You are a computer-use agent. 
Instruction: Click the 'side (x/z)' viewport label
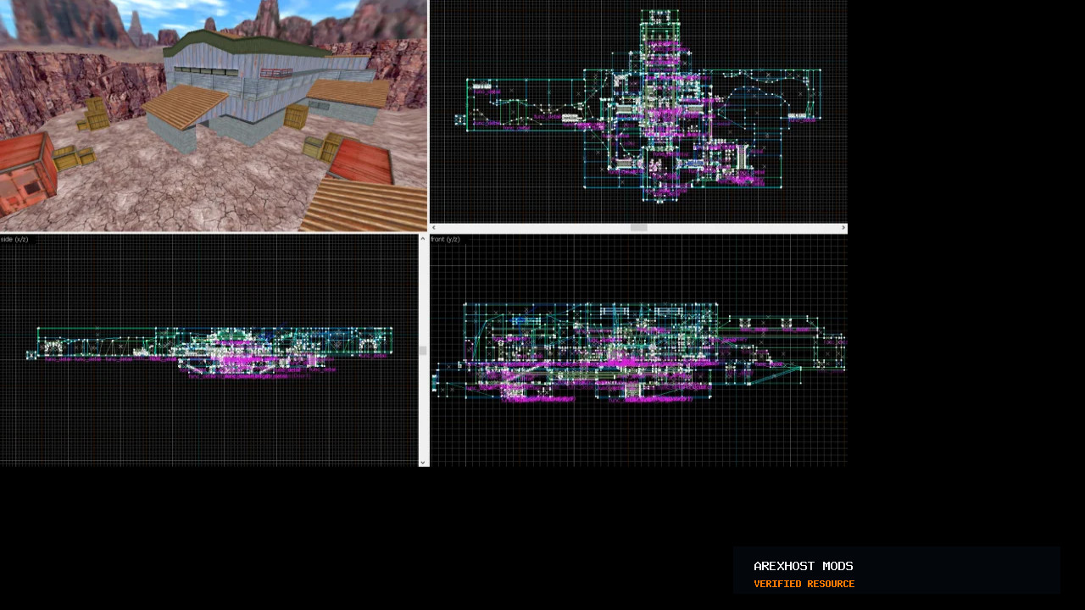point(14,240)
